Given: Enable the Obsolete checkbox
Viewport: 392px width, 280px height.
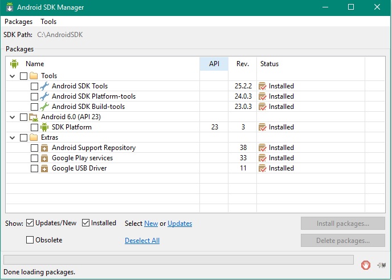Looking at the screenshot, I should tap(30, 240).
